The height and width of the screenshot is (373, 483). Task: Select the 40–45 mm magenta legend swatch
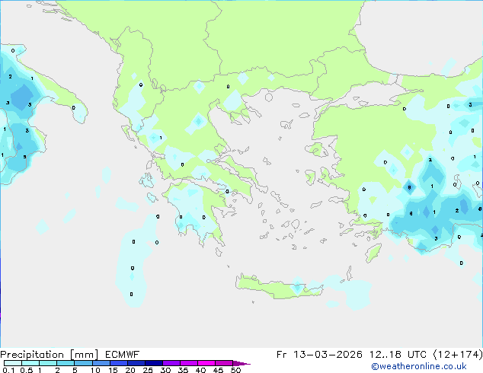(x=206, y=363)
